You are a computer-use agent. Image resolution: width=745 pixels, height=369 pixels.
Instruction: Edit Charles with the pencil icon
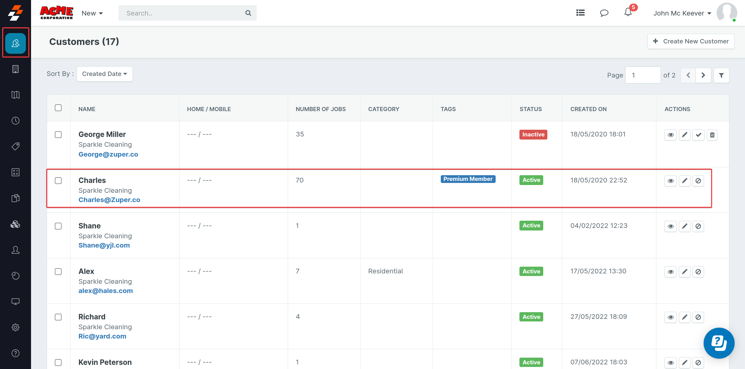(x=684, y=181)
